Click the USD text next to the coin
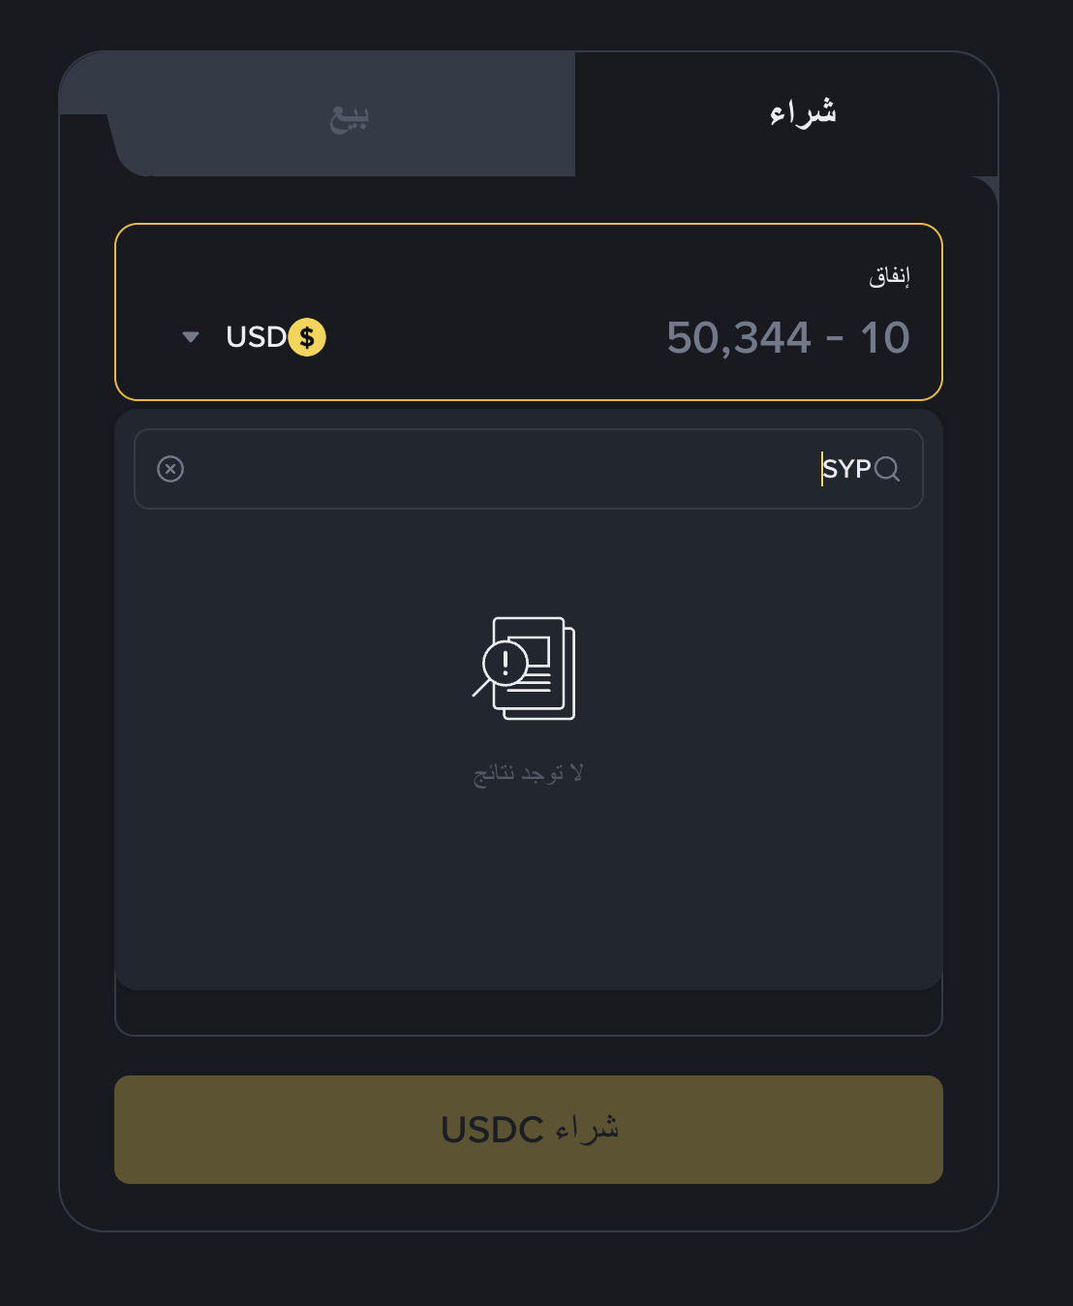Image resolution: width=1073 pixels, height=1306 pixels. pyautogui.click(x=256, y=337)
